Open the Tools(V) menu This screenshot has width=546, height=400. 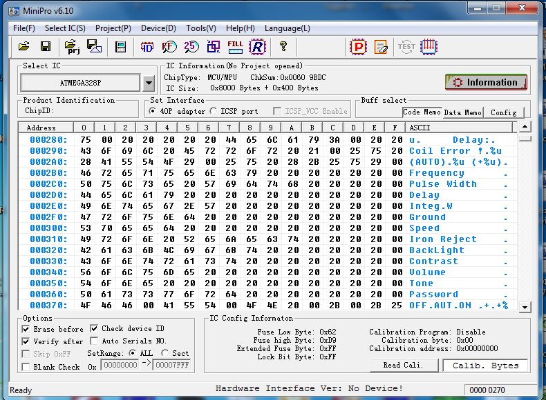(201, 28)
